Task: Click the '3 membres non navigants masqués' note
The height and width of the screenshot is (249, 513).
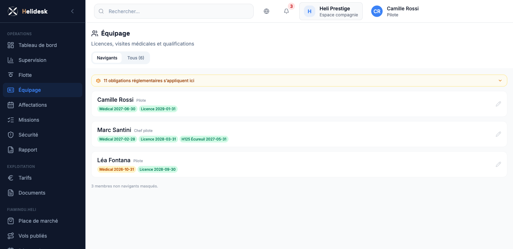Action: 125,186
